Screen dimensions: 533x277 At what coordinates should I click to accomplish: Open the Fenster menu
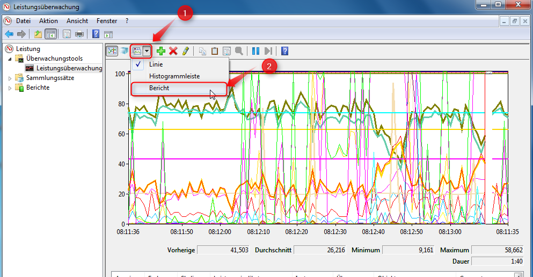(x=107, y=21)
